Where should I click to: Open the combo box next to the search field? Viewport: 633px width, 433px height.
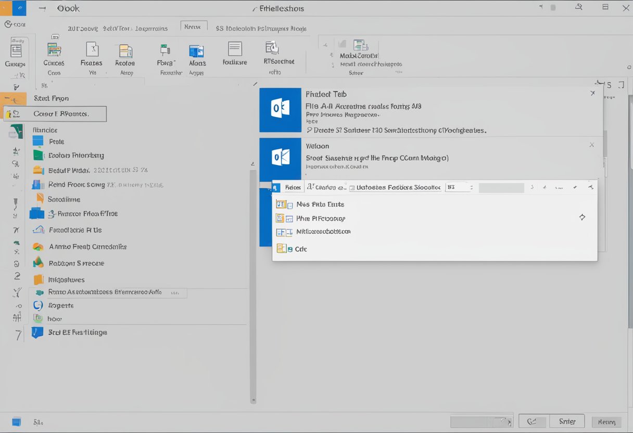click(459, 187)
